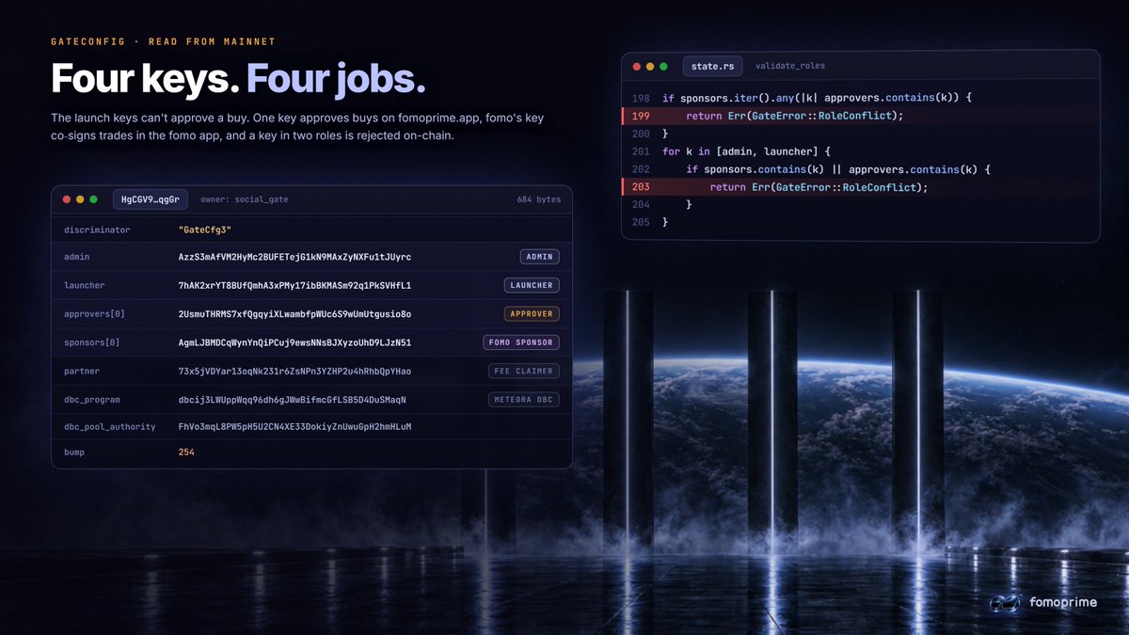This screenshot has width=1129, height=635.
Task: Open the state.rs tab
Action: point(711,66)
